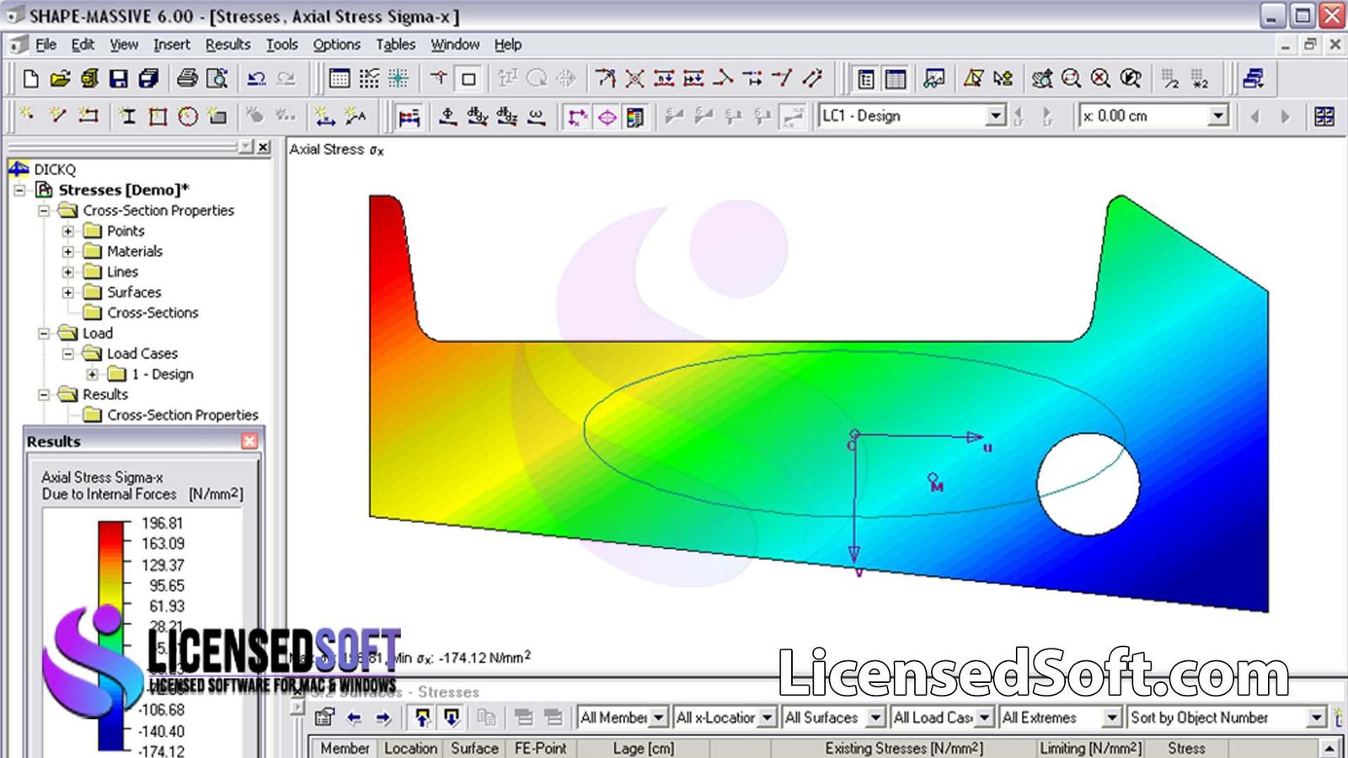Click the Undo arrow icon

256,79
